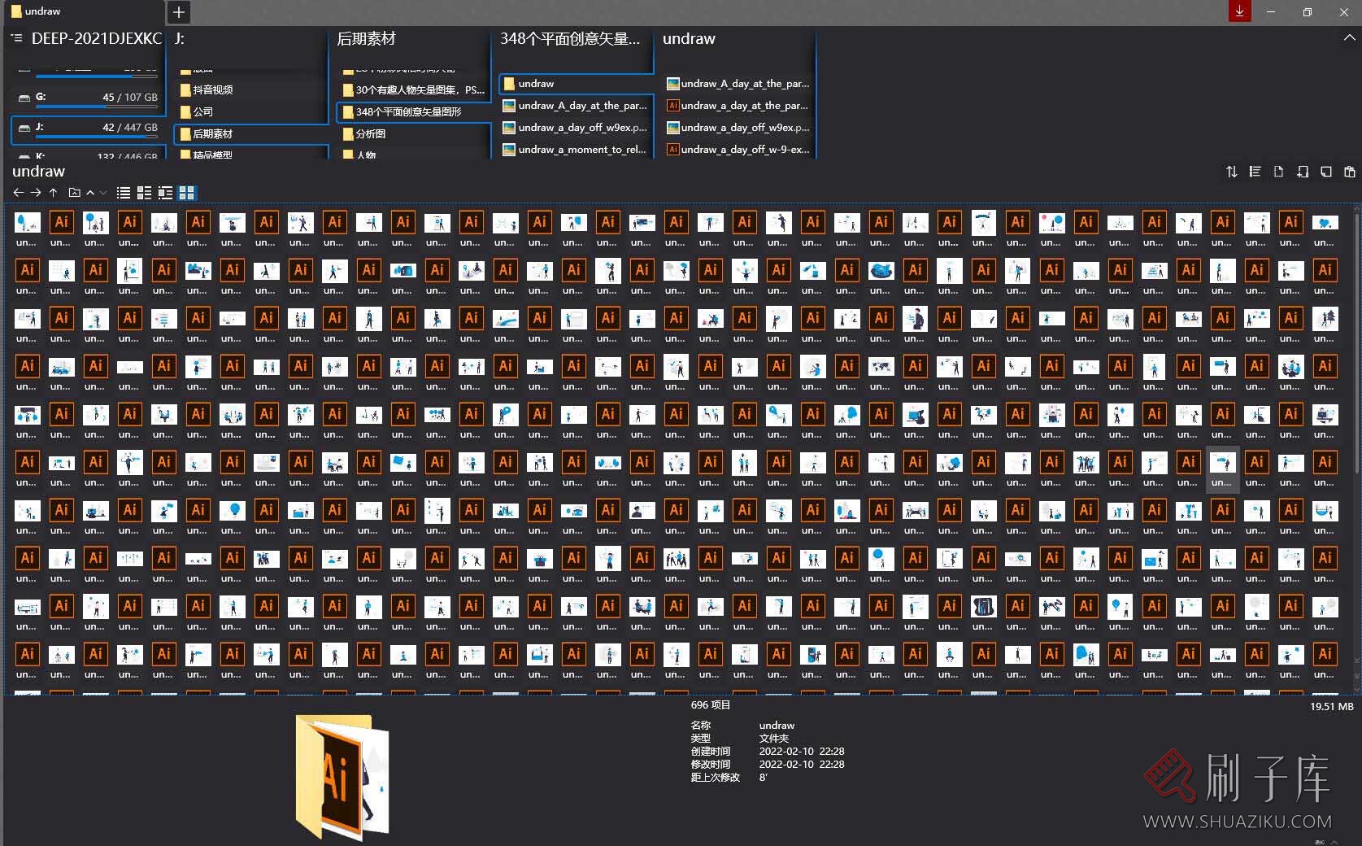Screen dimensions: 1362x846
Task: Click the forward navigation arrow
Action: pos(36,193)
